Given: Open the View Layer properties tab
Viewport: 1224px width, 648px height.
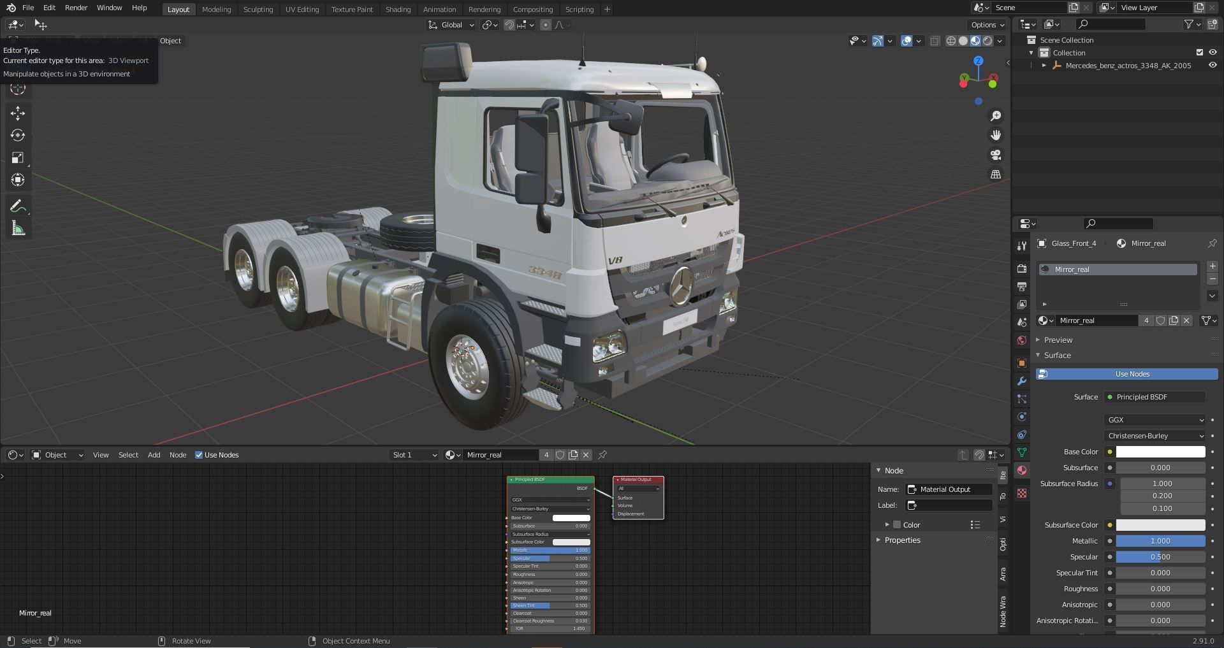Looking at the screenshot, I should pyautogui.click(x=1022, y=305).
